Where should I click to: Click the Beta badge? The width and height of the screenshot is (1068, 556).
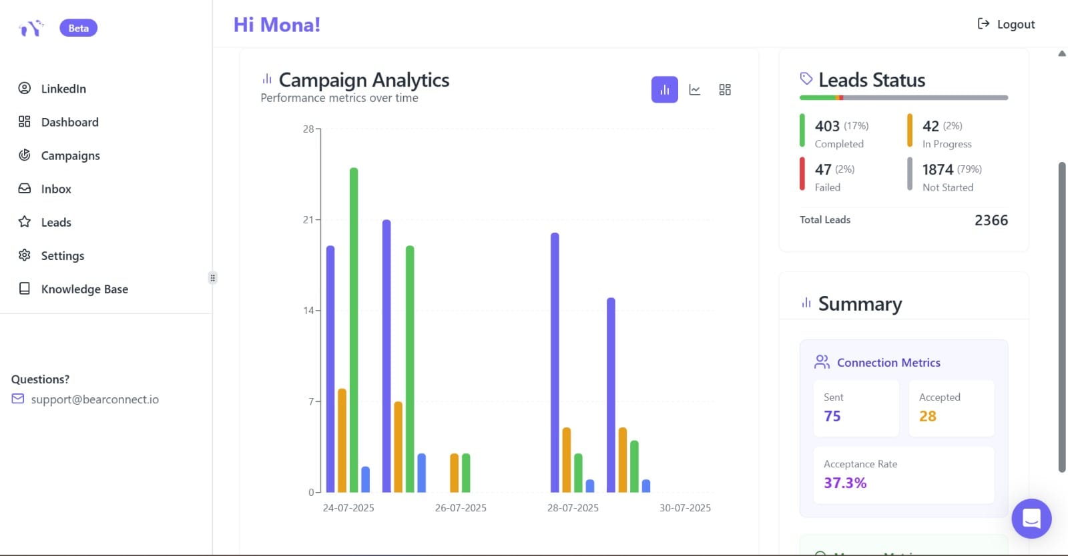[x=79, y=28]
